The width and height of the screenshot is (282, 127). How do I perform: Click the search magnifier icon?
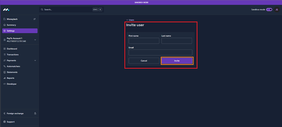[42, 10]
